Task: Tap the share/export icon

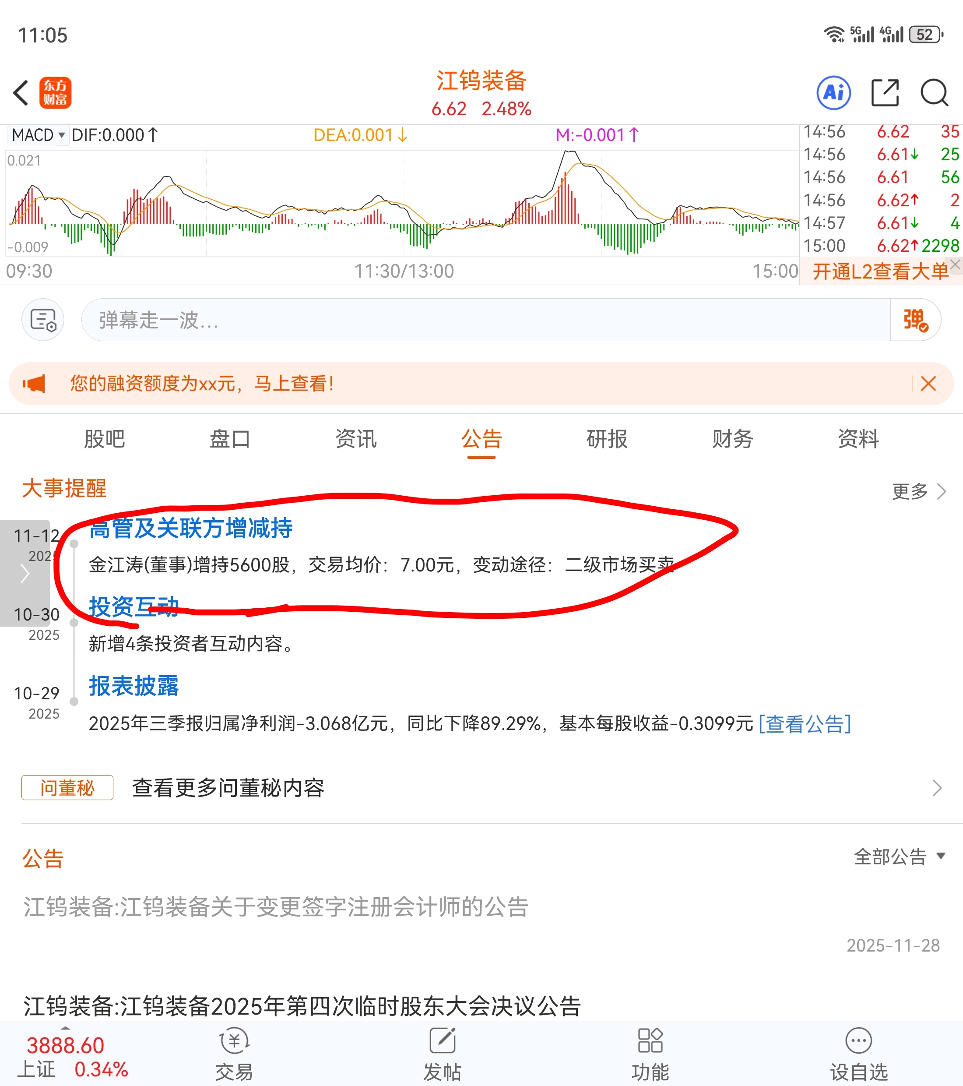Action: point(885,93)
